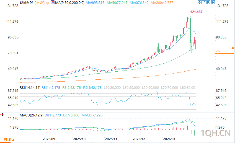This screenshot has height=143, width=235.
Task: Click the L70:70.000 level label
Action: (169, 88)
